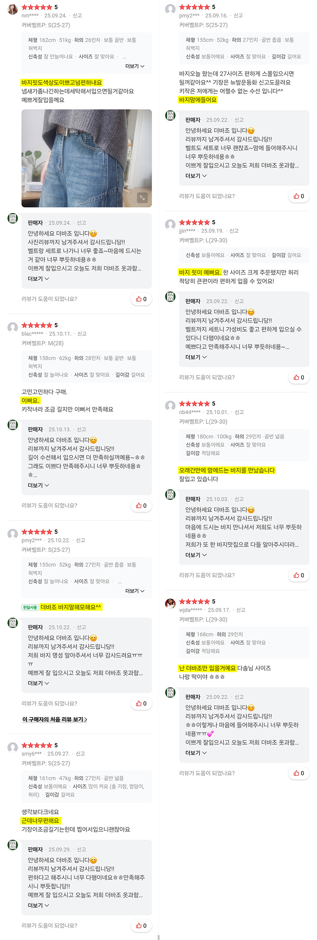This screenshot has width=317, height=940.
Task: Click the five-star rating of blac***** review
Action: coord(37,325)
